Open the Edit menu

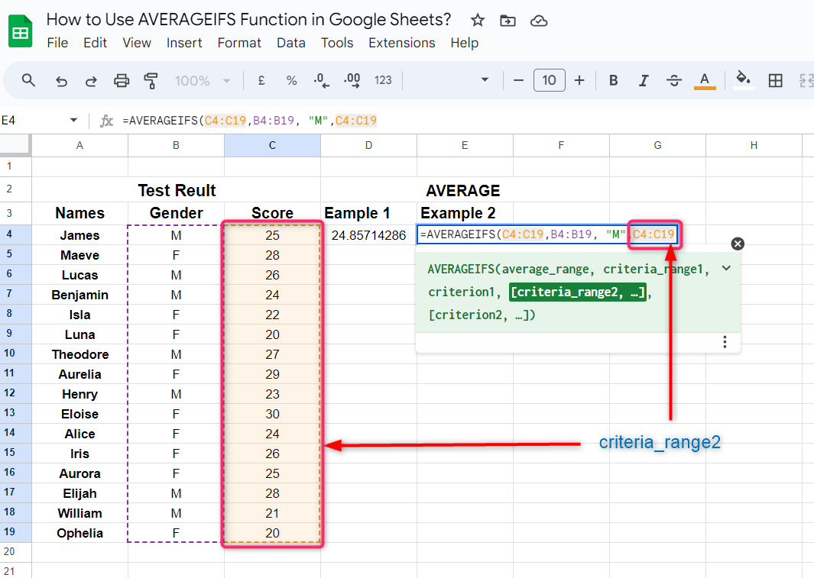click(x=95, y=43)
